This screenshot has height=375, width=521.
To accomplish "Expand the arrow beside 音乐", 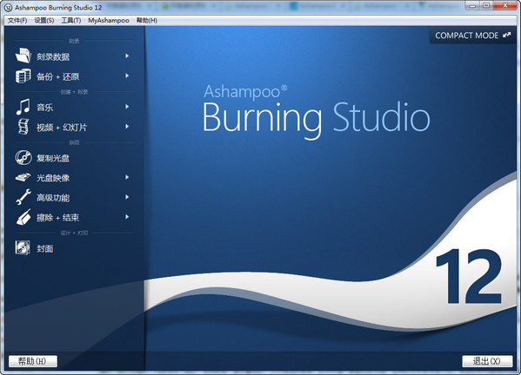I will coord(127,107).
